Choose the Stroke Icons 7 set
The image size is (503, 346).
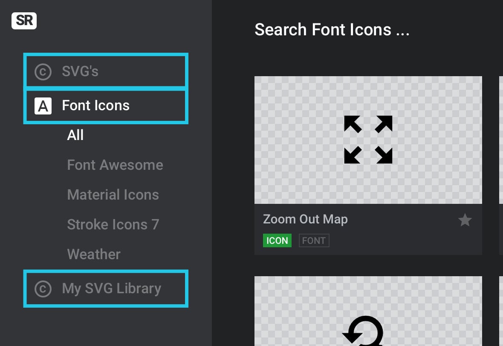click(113, 224)
